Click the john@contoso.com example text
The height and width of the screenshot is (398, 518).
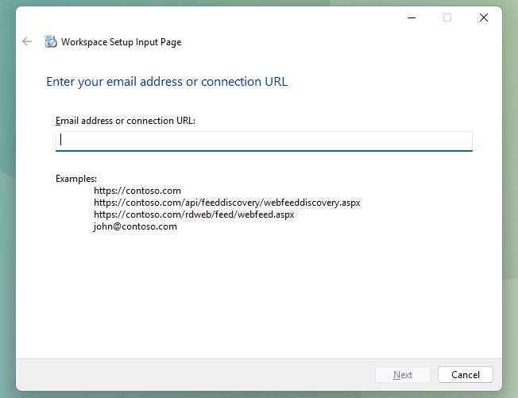(x=135, y=226)
